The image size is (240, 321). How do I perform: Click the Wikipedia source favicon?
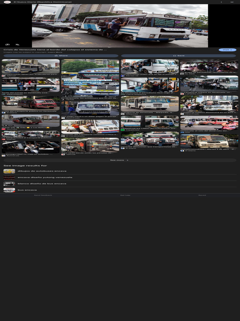pos(122,114)
